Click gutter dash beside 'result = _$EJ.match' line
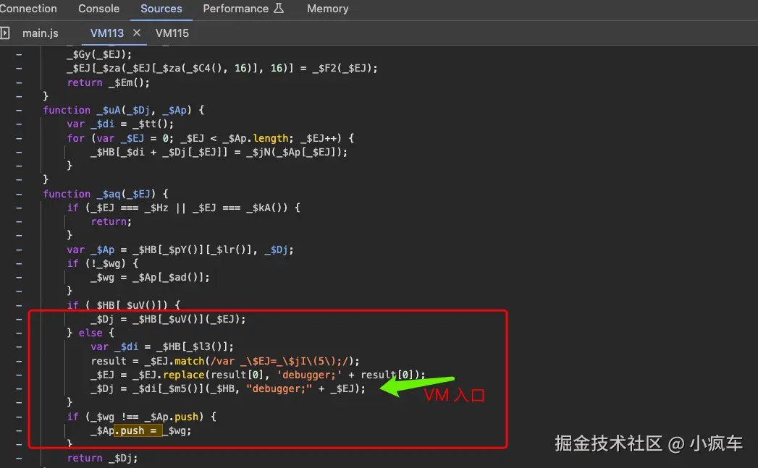 click(19, 361)
